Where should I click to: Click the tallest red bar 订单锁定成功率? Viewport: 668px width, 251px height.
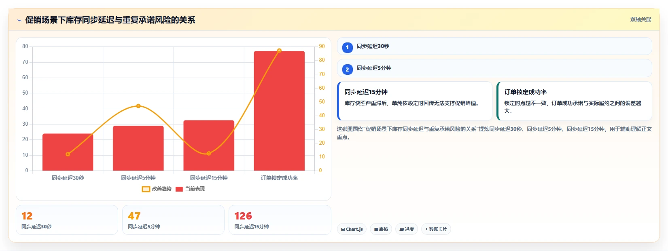[x=279, y=111]
